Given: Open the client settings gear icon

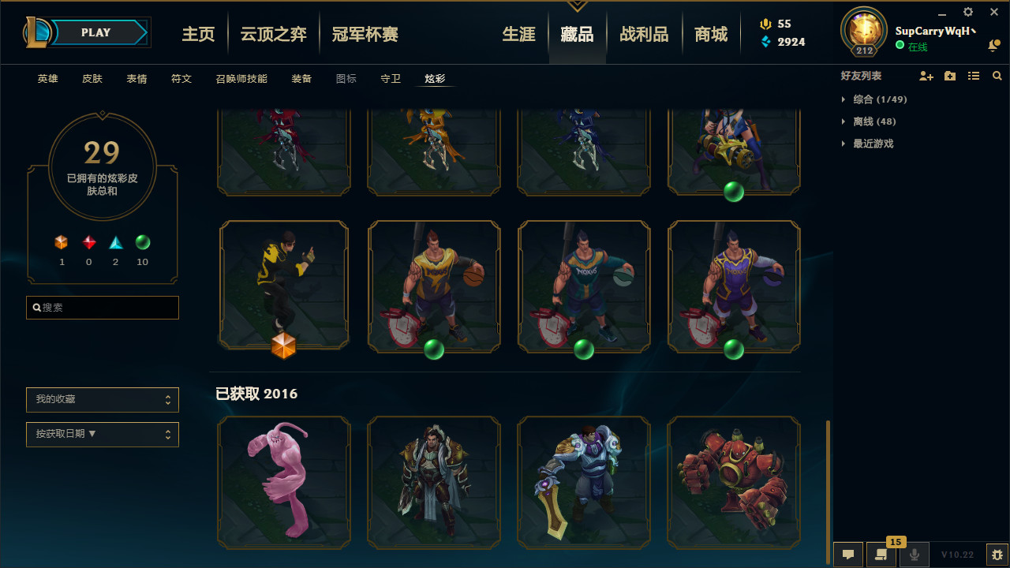Looking at the screenshot, I should tap(968, 12).
